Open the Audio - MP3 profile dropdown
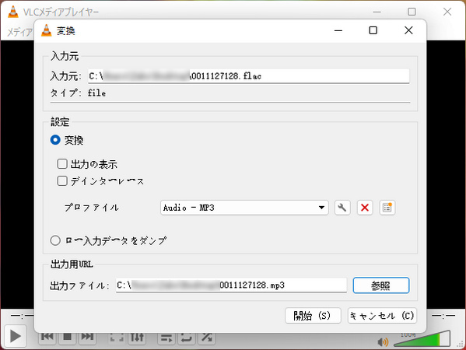466x350 pixels. click(244, 208)
